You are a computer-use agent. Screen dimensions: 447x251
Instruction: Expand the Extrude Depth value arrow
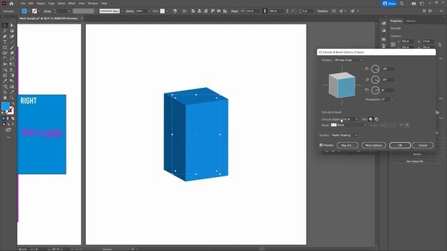click(357, 119)
